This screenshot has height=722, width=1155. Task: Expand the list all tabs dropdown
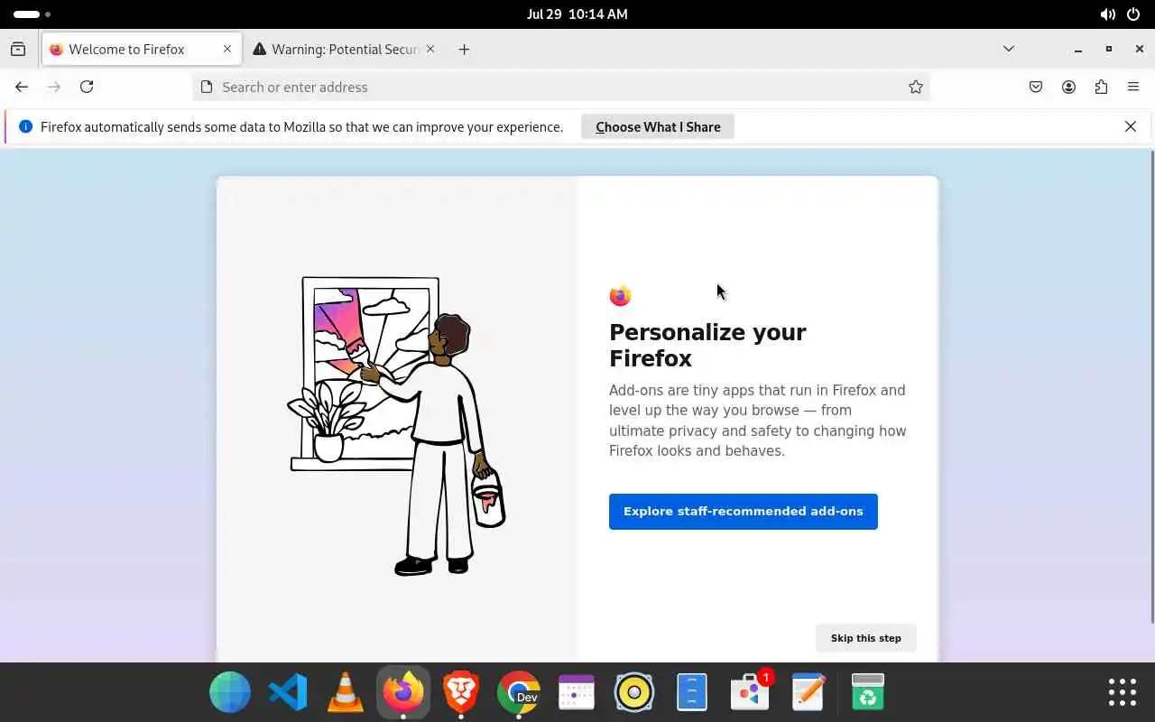coord(1009,49)
